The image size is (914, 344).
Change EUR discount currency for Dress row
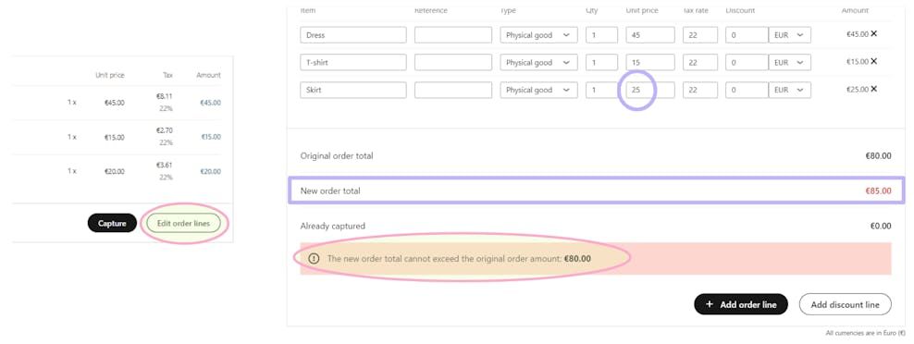[789, 35]
